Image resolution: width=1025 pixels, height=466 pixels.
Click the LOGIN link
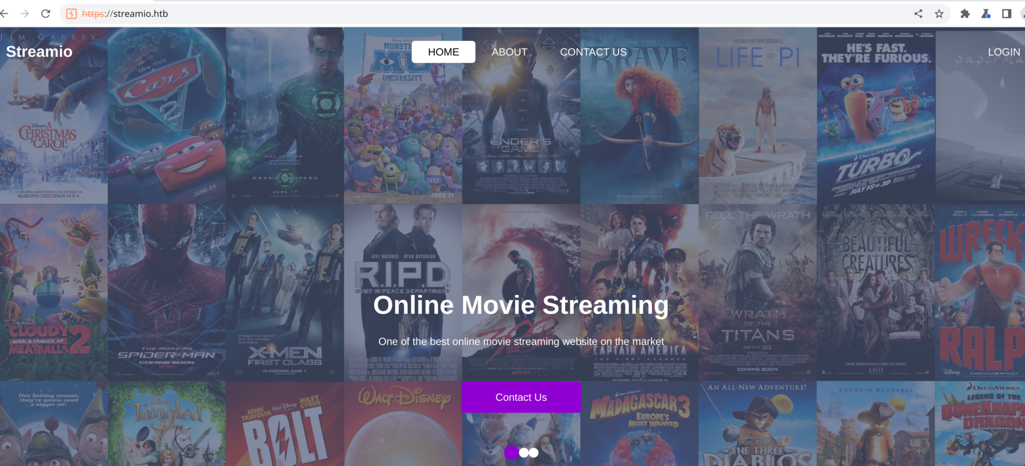pos(1004,51)
